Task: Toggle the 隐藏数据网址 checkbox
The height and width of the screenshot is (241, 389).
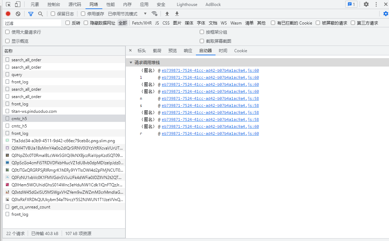Action: [x=86, y=23]
